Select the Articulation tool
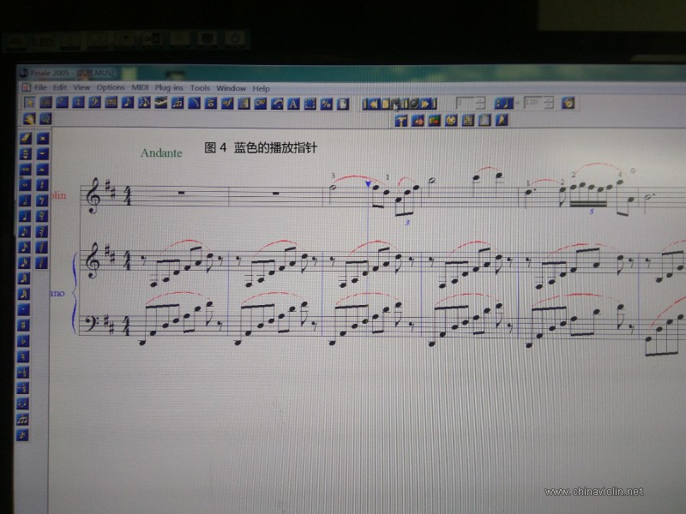The width and height of the screenshot is (686, 514). tap(210, 103)
